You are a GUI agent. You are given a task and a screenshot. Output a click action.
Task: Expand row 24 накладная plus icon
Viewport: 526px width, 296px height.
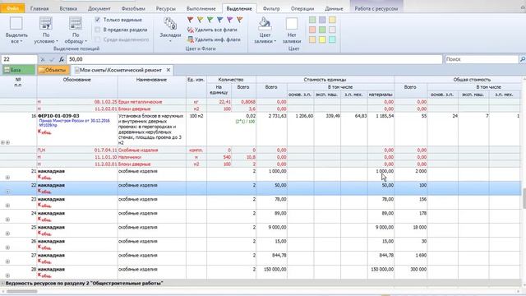(7, 220)
